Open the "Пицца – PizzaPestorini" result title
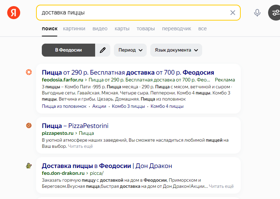Viewport: 280px width, 199px height. point(75,126)
